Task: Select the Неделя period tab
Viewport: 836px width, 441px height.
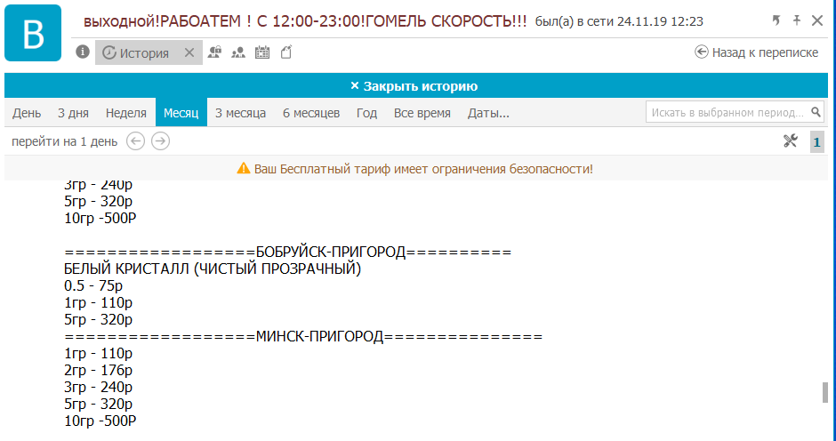Action: click(x=126, y=113)
